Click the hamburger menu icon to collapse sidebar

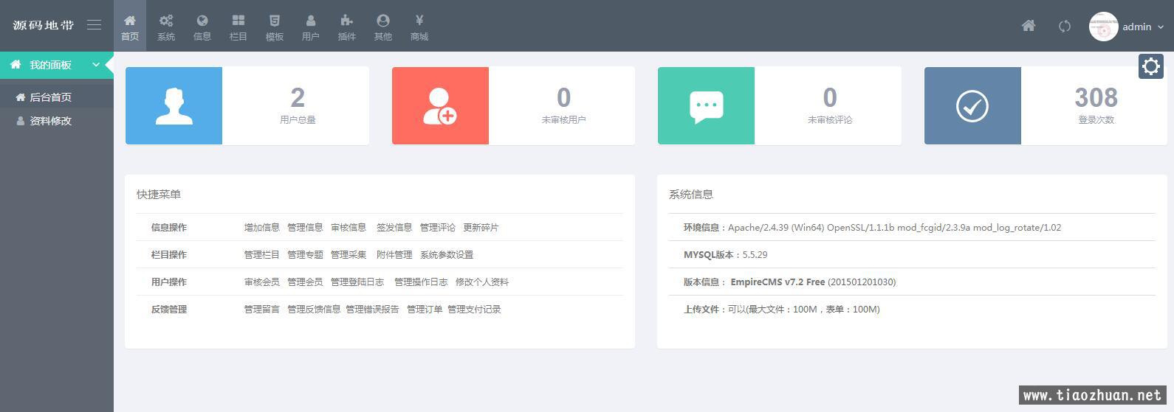point(94,25)
